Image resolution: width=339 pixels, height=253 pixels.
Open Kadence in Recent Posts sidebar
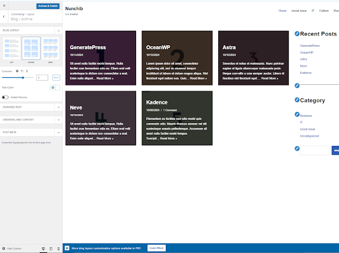[306, 73]
